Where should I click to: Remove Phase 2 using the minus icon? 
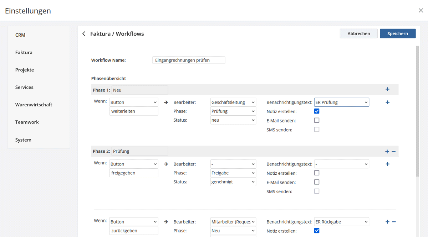(x=394, y=151)
